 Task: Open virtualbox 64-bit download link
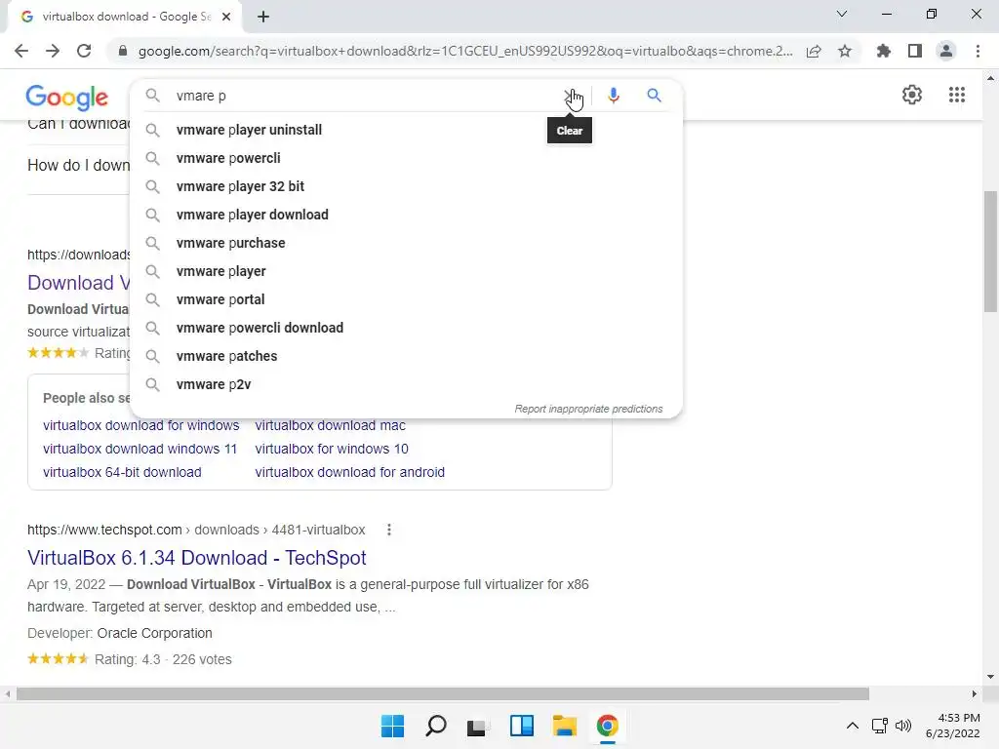point(122,473)
